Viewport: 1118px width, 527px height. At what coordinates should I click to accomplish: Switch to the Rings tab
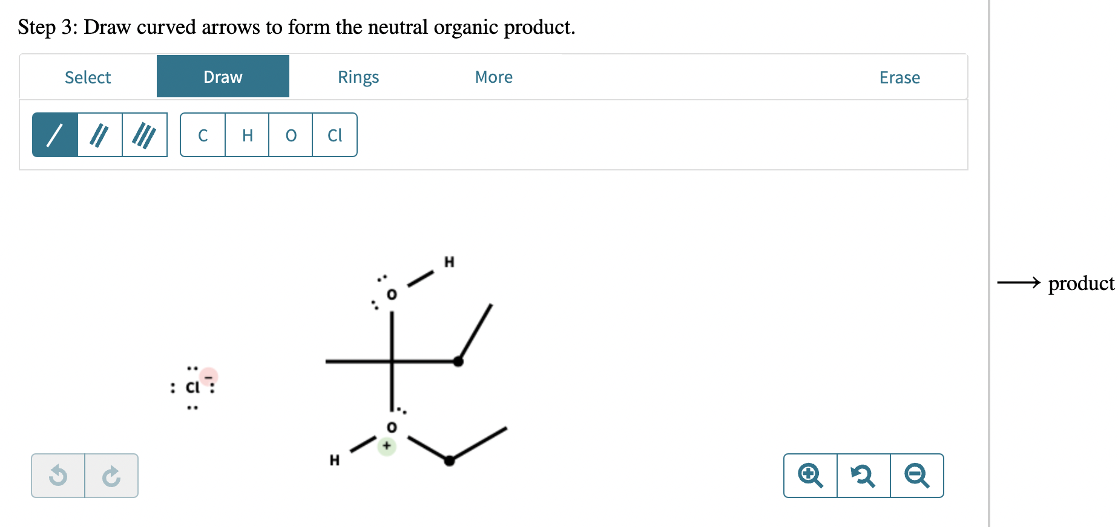[358, 77]
